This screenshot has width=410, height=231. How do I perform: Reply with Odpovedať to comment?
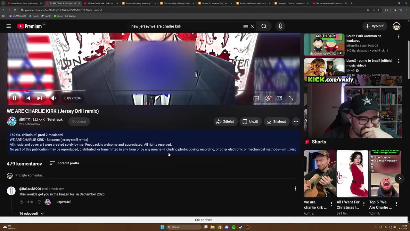coord(63,202)
